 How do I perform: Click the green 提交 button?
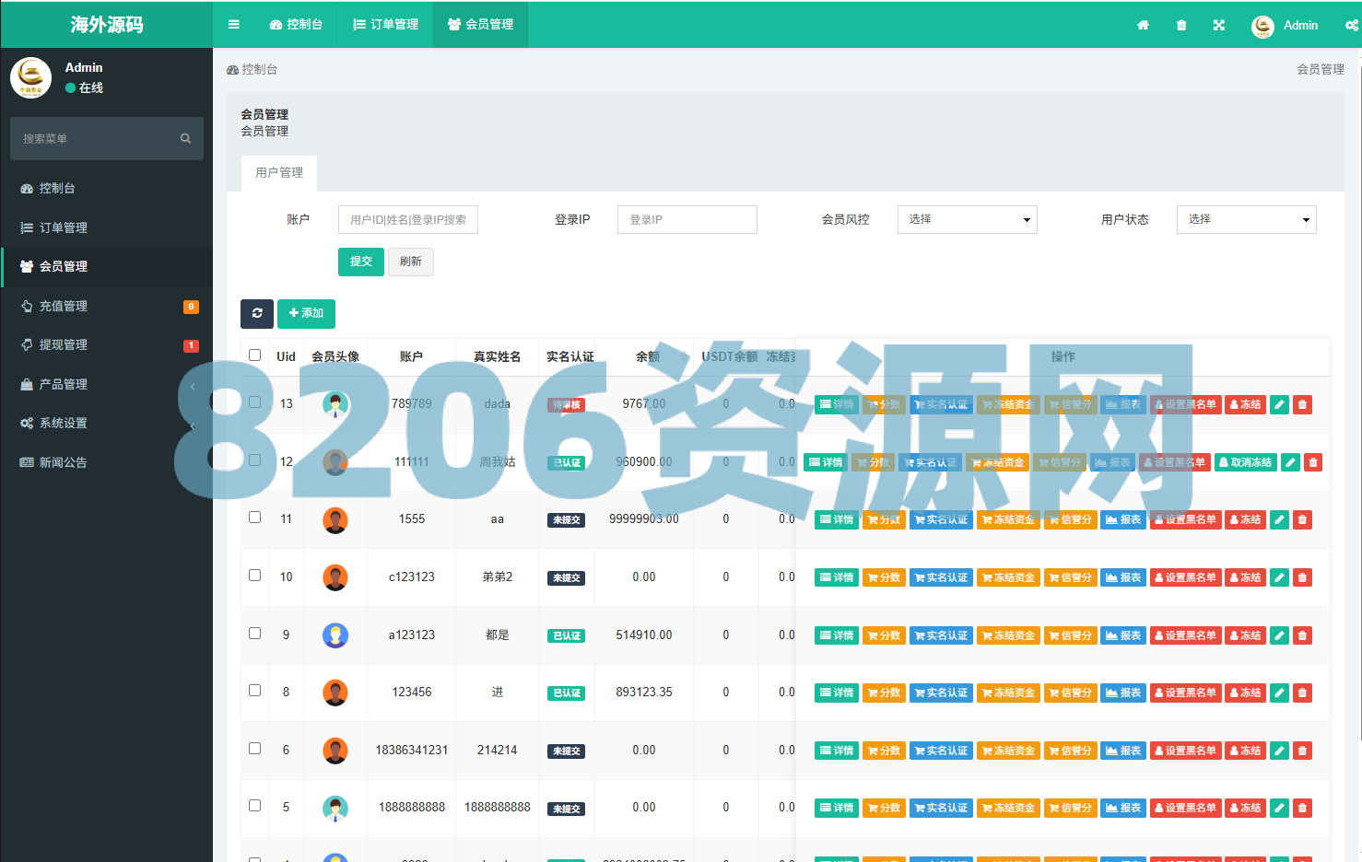click(360, 262)
